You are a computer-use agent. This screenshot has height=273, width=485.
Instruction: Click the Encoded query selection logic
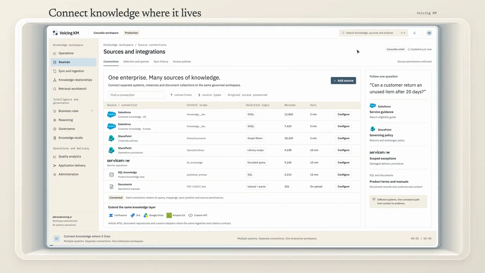tap(256, 163)
